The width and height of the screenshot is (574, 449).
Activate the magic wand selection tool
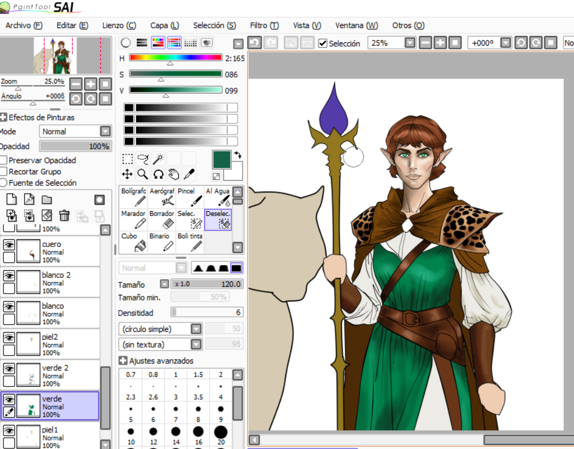159,159
